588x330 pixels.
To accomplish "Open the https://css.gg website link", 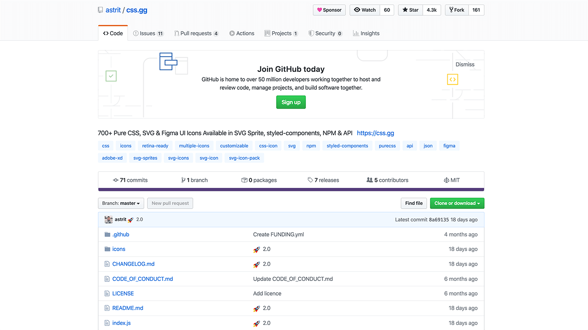I will (375, 133).
